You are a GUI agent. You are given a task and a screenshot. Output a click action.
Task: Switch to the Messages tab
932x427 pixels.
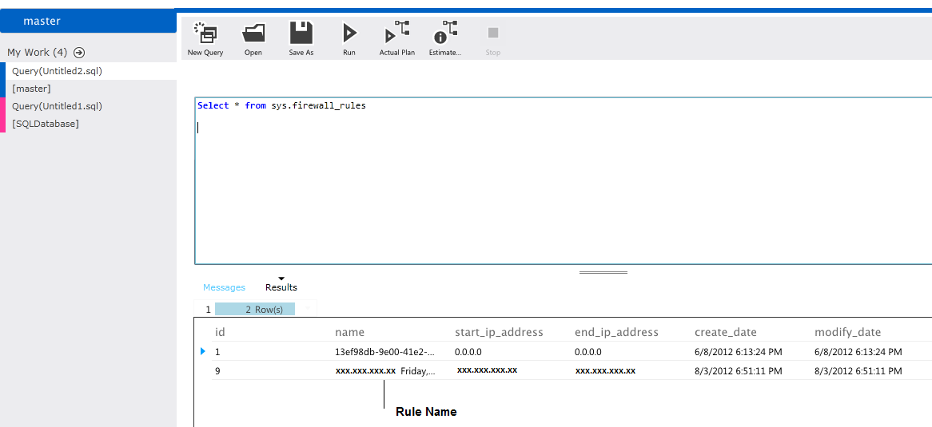(x=224, y=287)
